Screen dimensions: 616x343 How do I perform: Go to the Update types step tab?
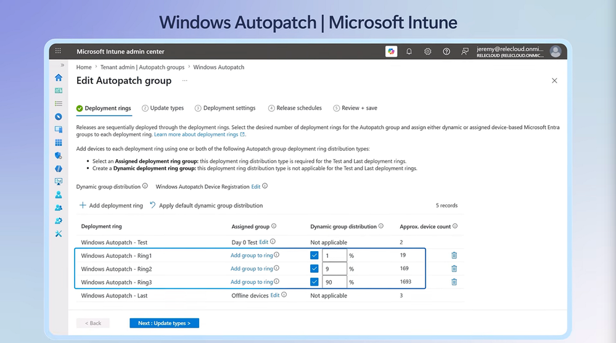click(x=163, y=108)
